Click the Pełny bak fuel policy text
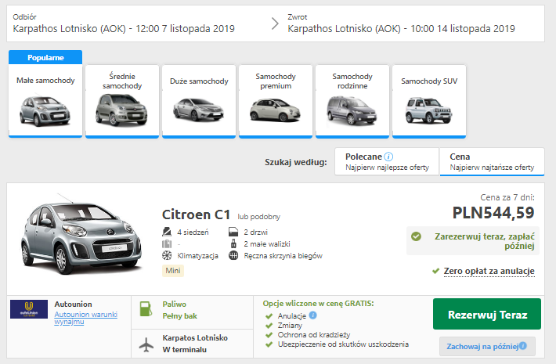 point(180,315)
